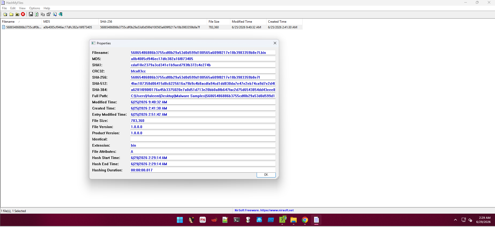Viewport: 495px width, 227px height.
Task: Click the Save (floppy disk) toolbar icon
Action: (31, 14)
